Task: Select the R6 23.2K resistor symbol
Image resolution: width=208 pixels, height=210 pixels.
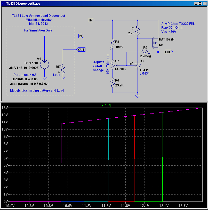Action: click(x=113, y=83)
